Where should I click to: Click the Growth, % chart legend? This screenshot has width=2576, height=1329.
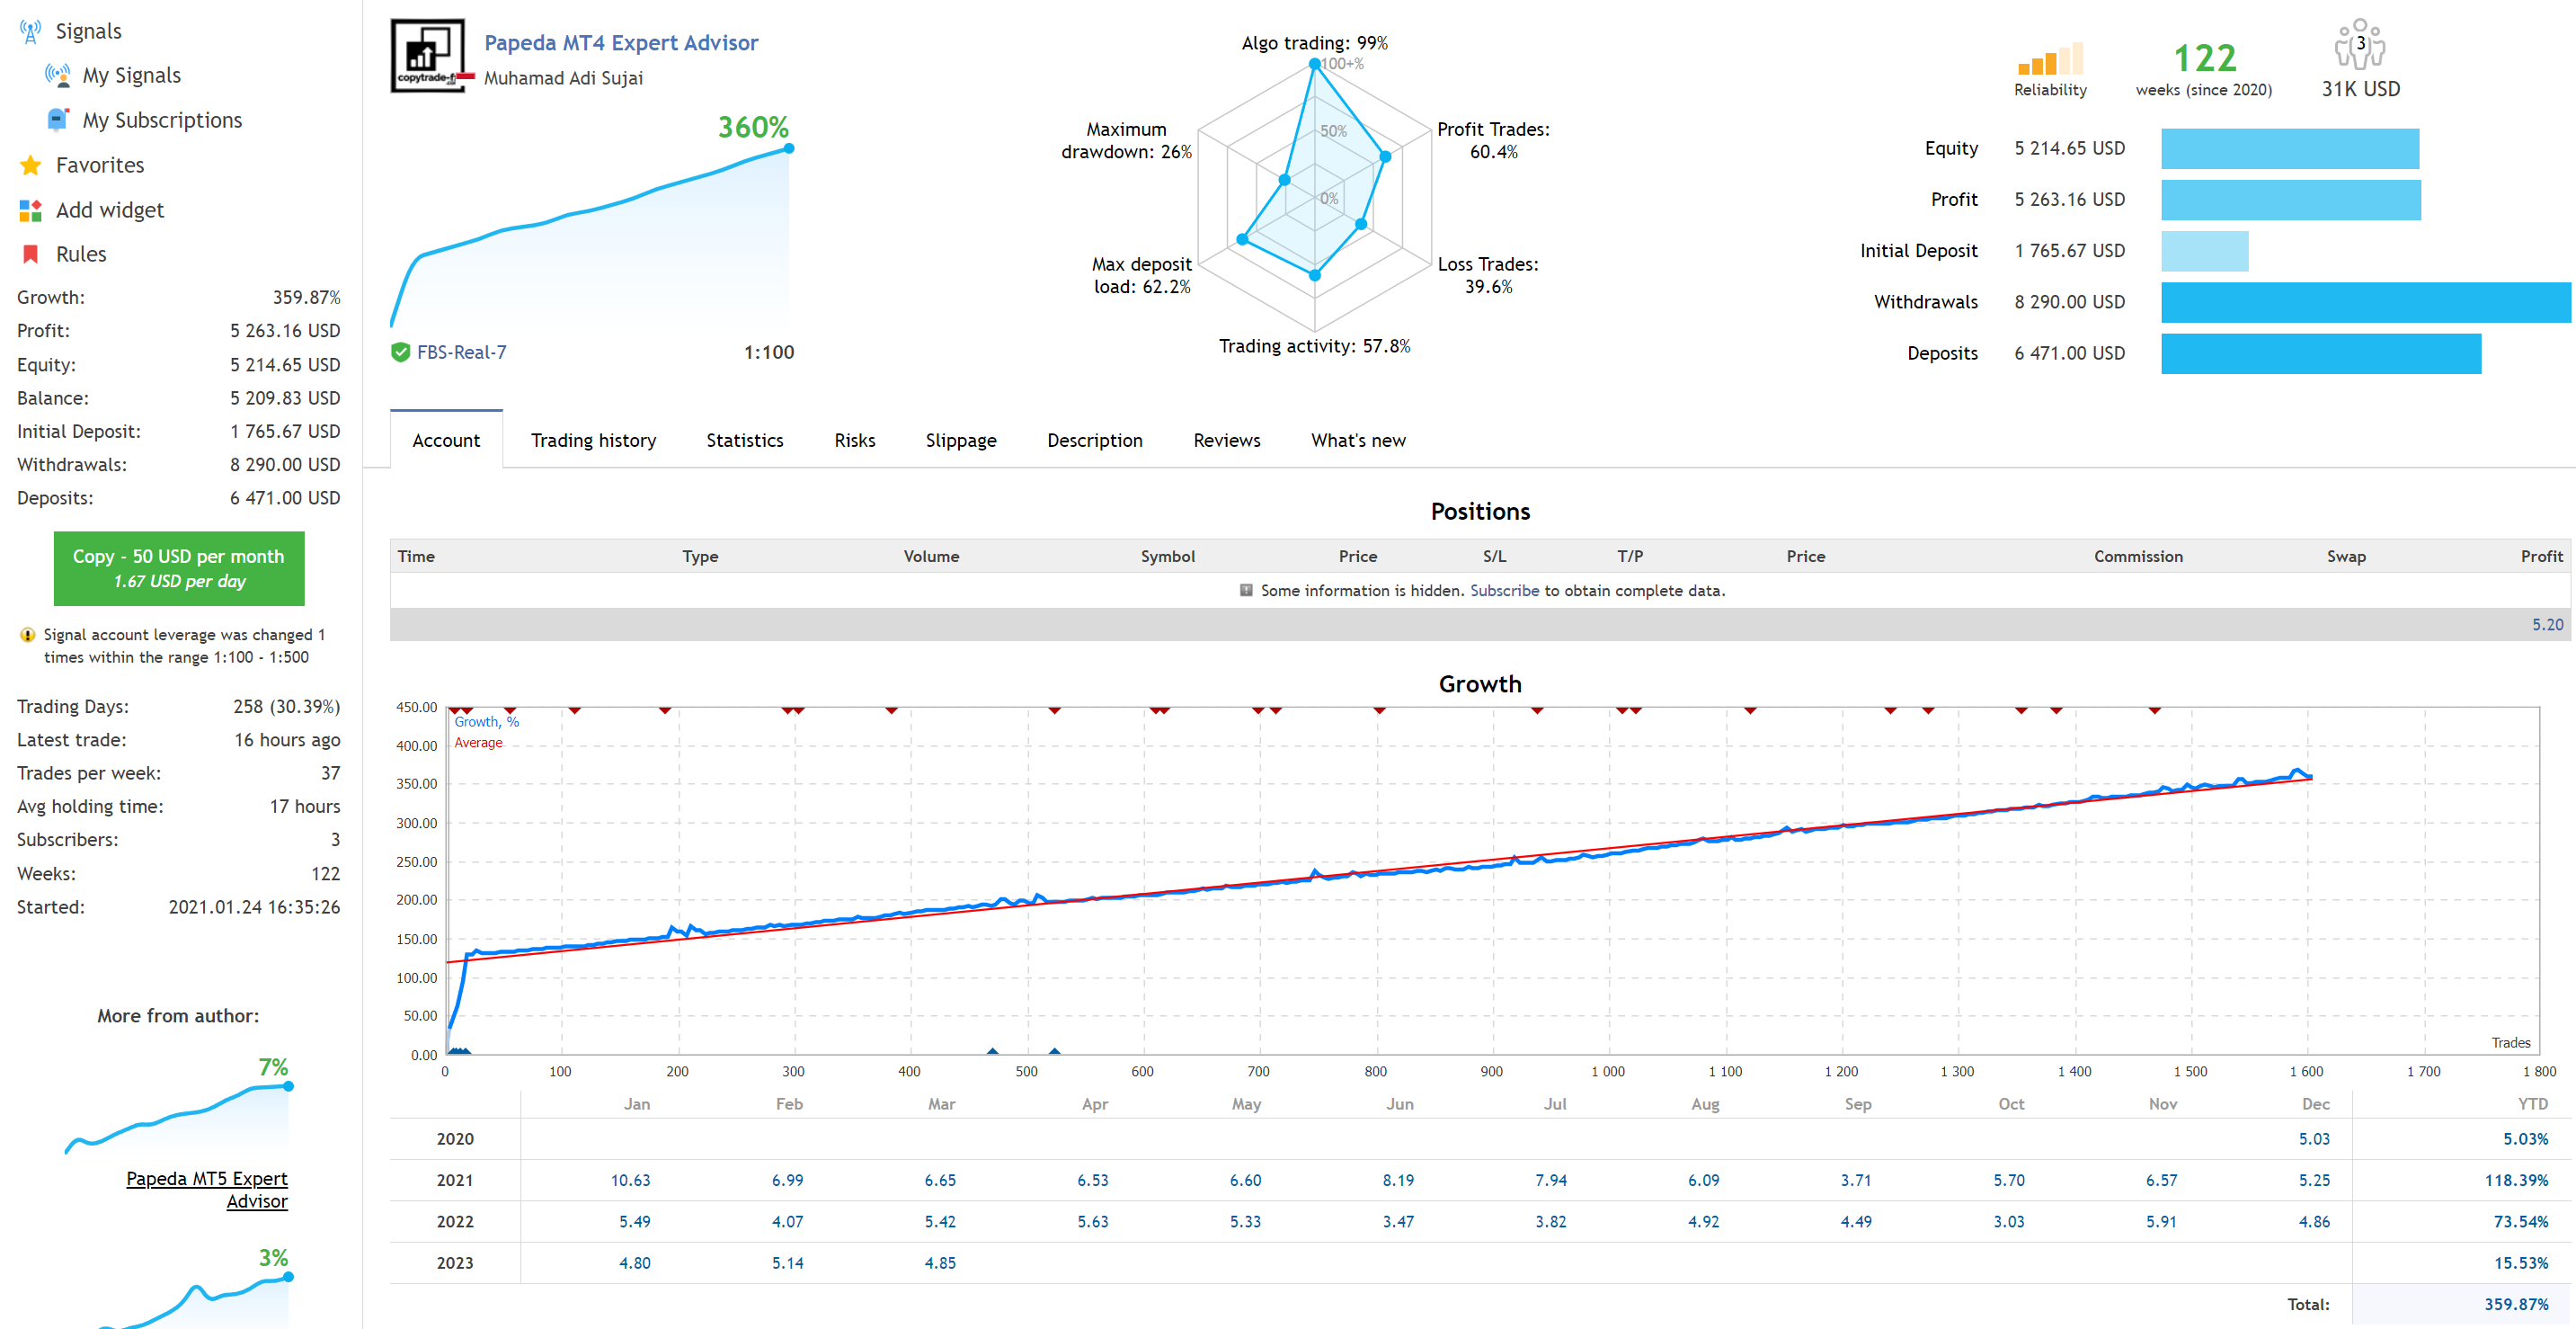coord(486,721)
